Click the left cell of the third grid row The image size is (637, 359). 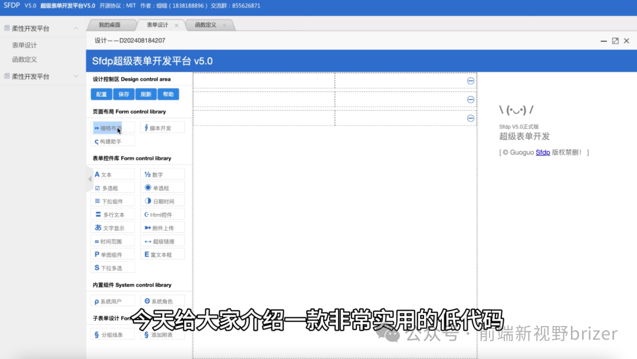[x=264, y=118]
